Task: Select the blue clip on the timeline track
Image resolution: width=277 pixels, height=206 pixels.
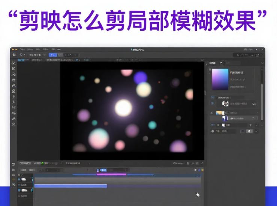Action: tap(71, 186)
